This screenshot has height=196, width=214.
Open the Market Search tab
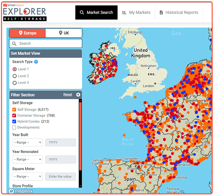point(96,13)
